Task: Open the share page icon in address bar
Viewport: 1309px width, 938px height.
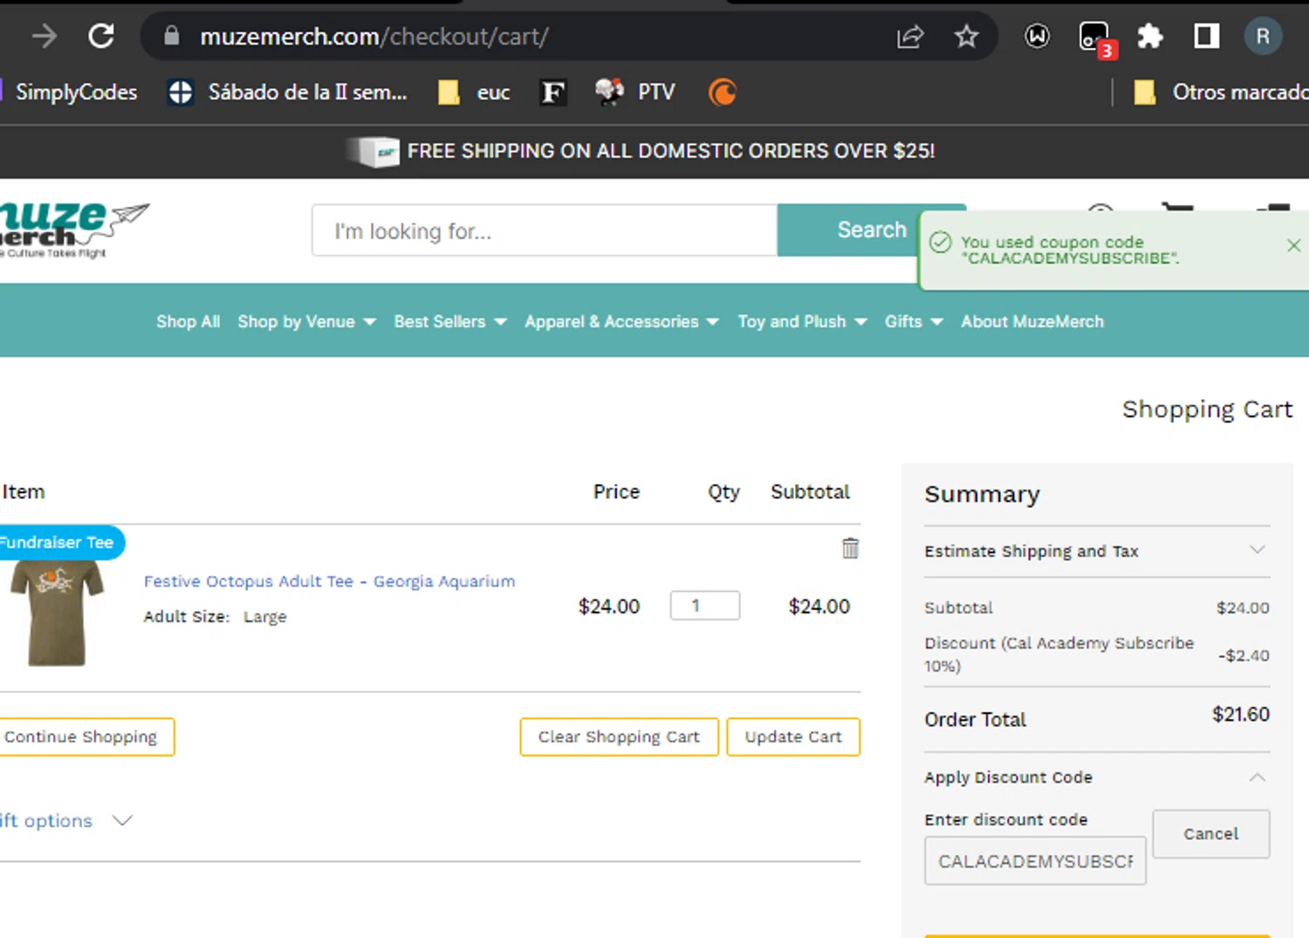Action: tap(909, 37)
